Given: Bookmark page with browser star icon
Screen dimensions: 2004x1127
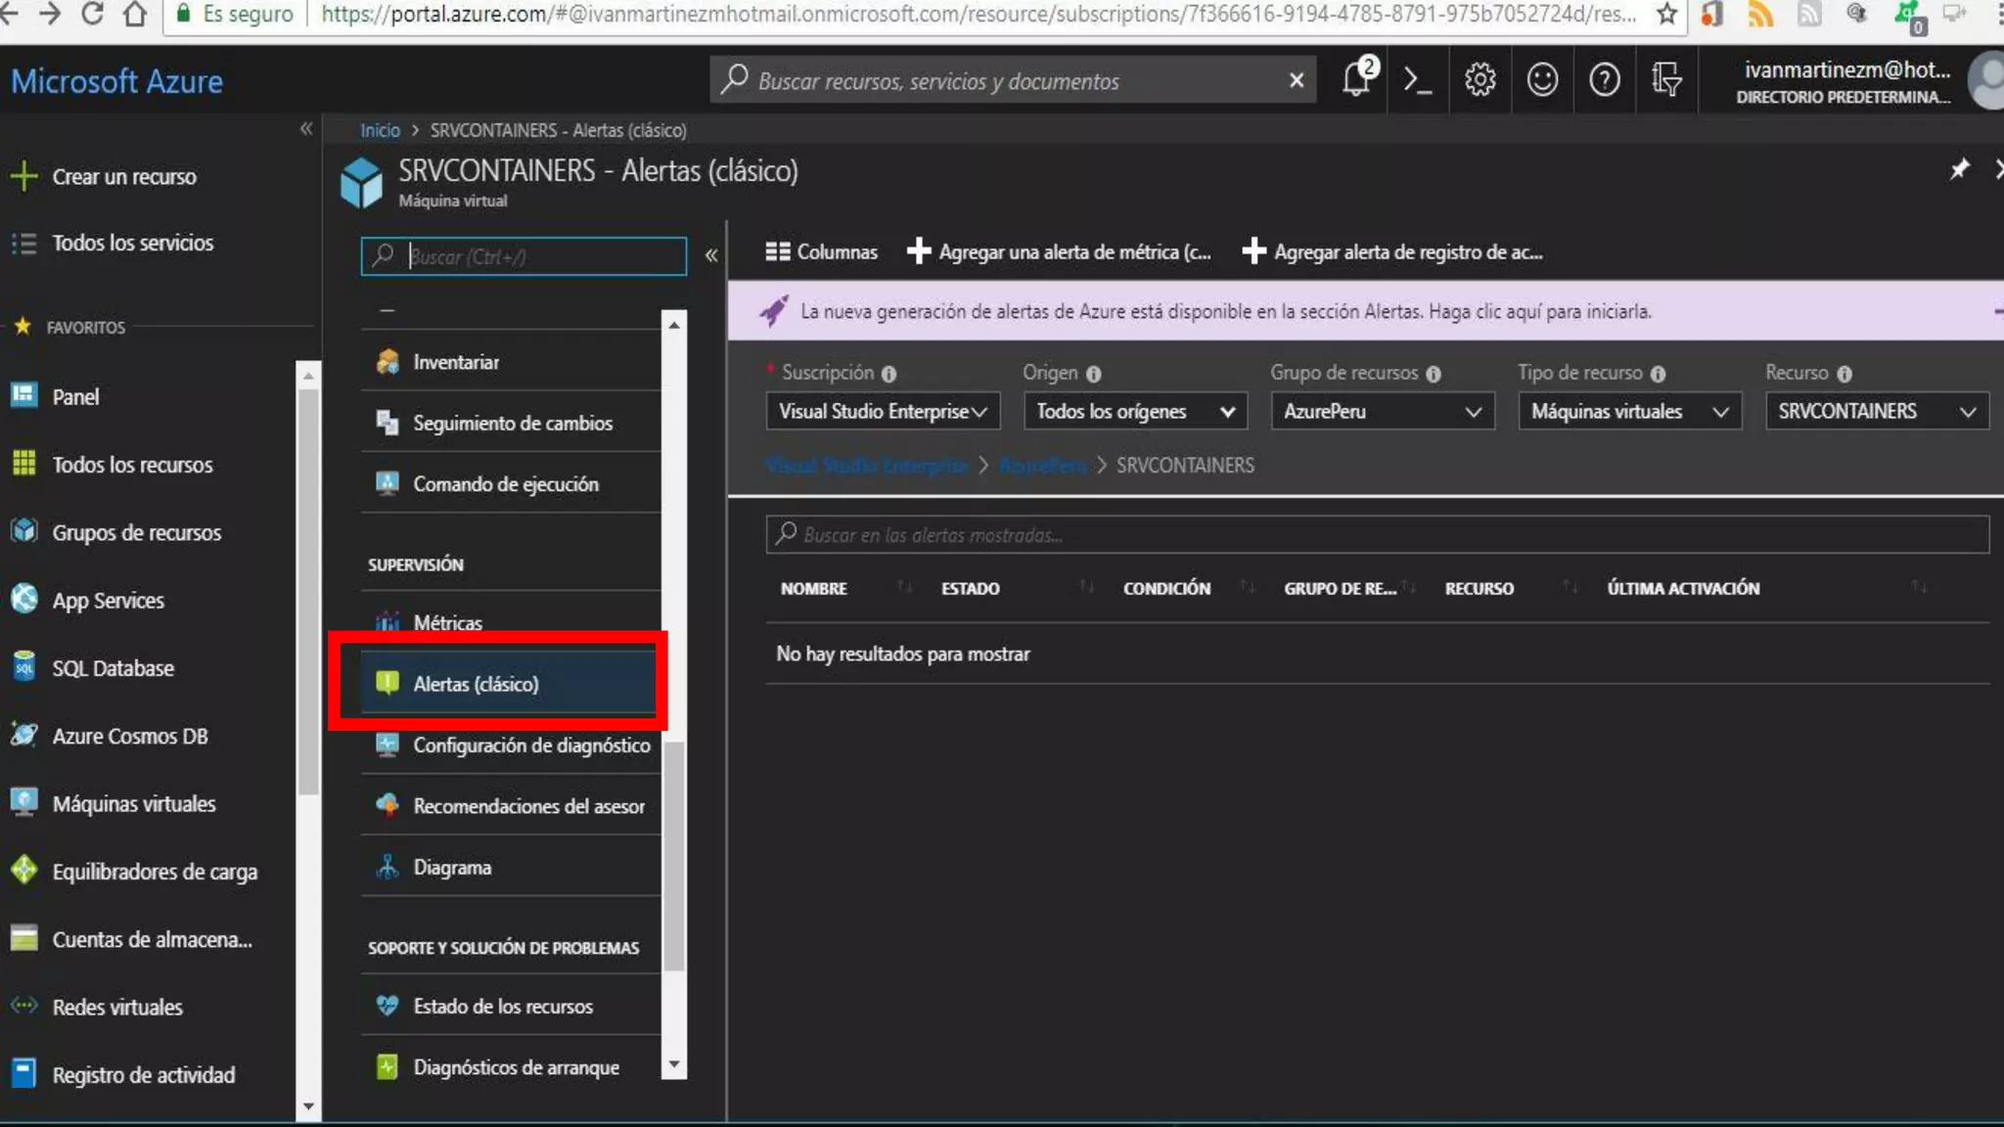Looking at the screenshot, I should click(1667, 14).
